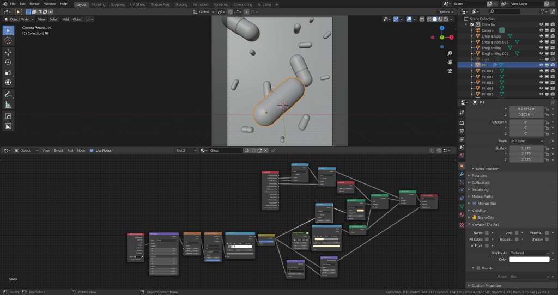Click the Options button in viewport header

[445, 11]
